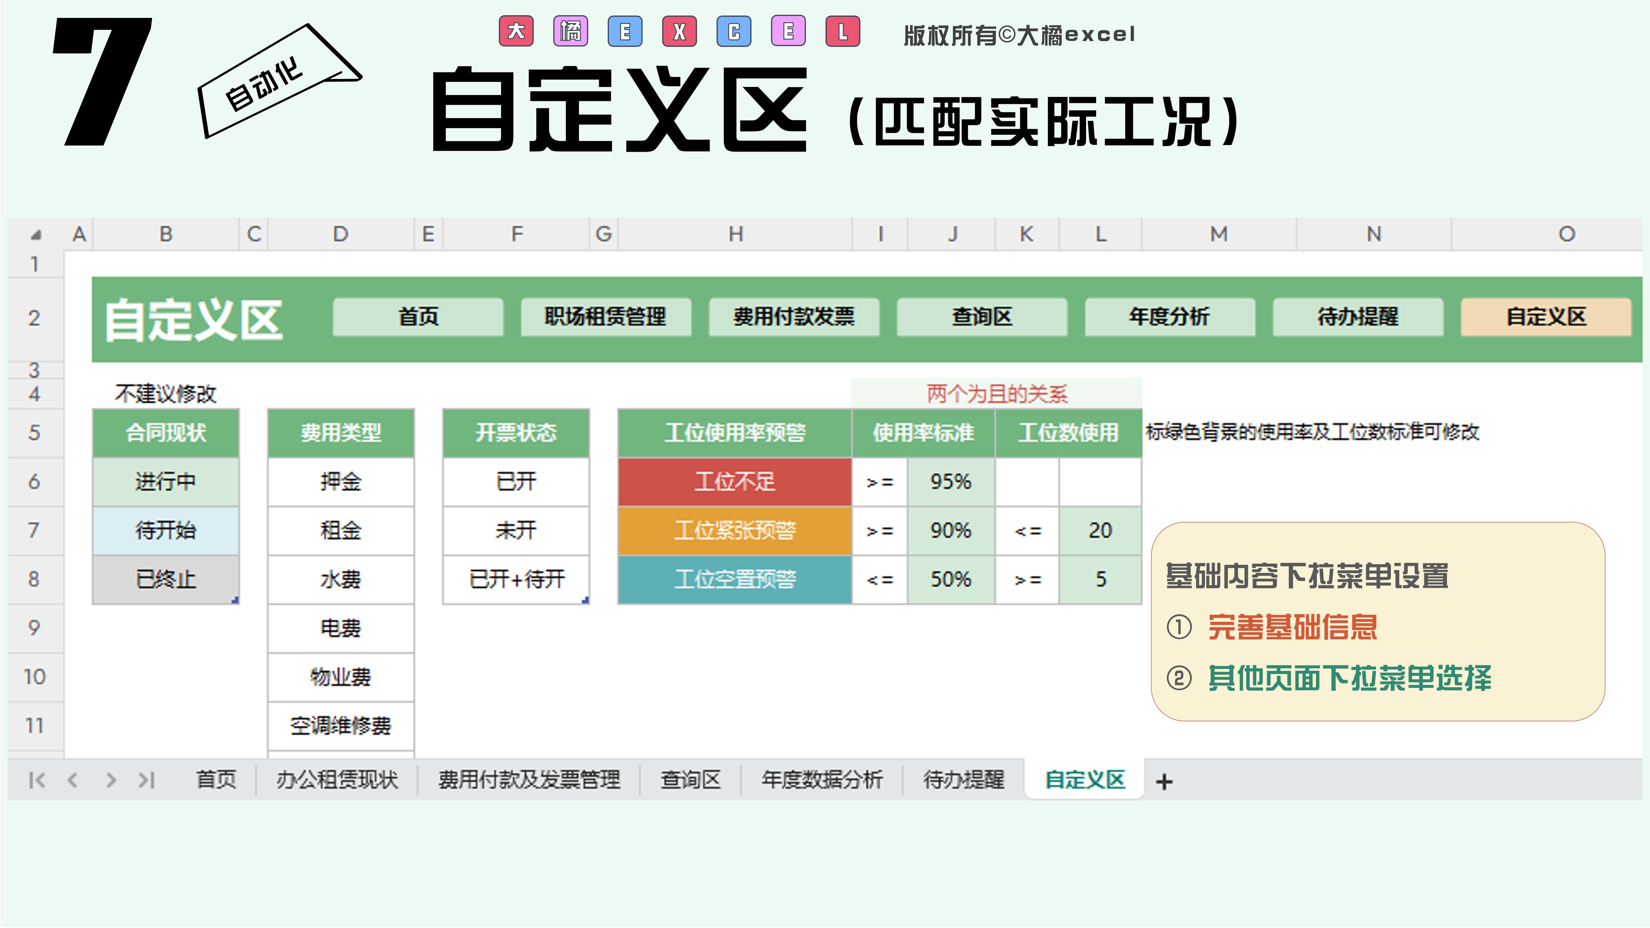Select the 95% usage rate cell
Viewport: 1650px width, 928px height.
pos(950,481)
